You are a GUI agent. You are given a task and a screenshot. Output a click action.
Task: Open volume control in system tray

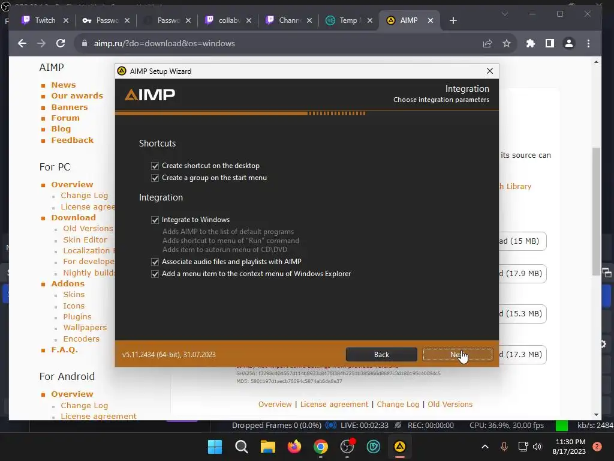pyautogui.click(x=537, y=447)
